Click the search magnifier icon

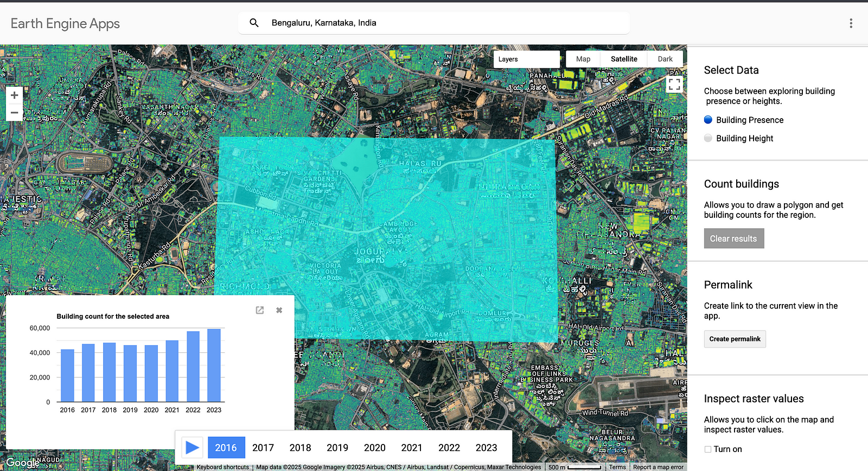click(254, 23)
